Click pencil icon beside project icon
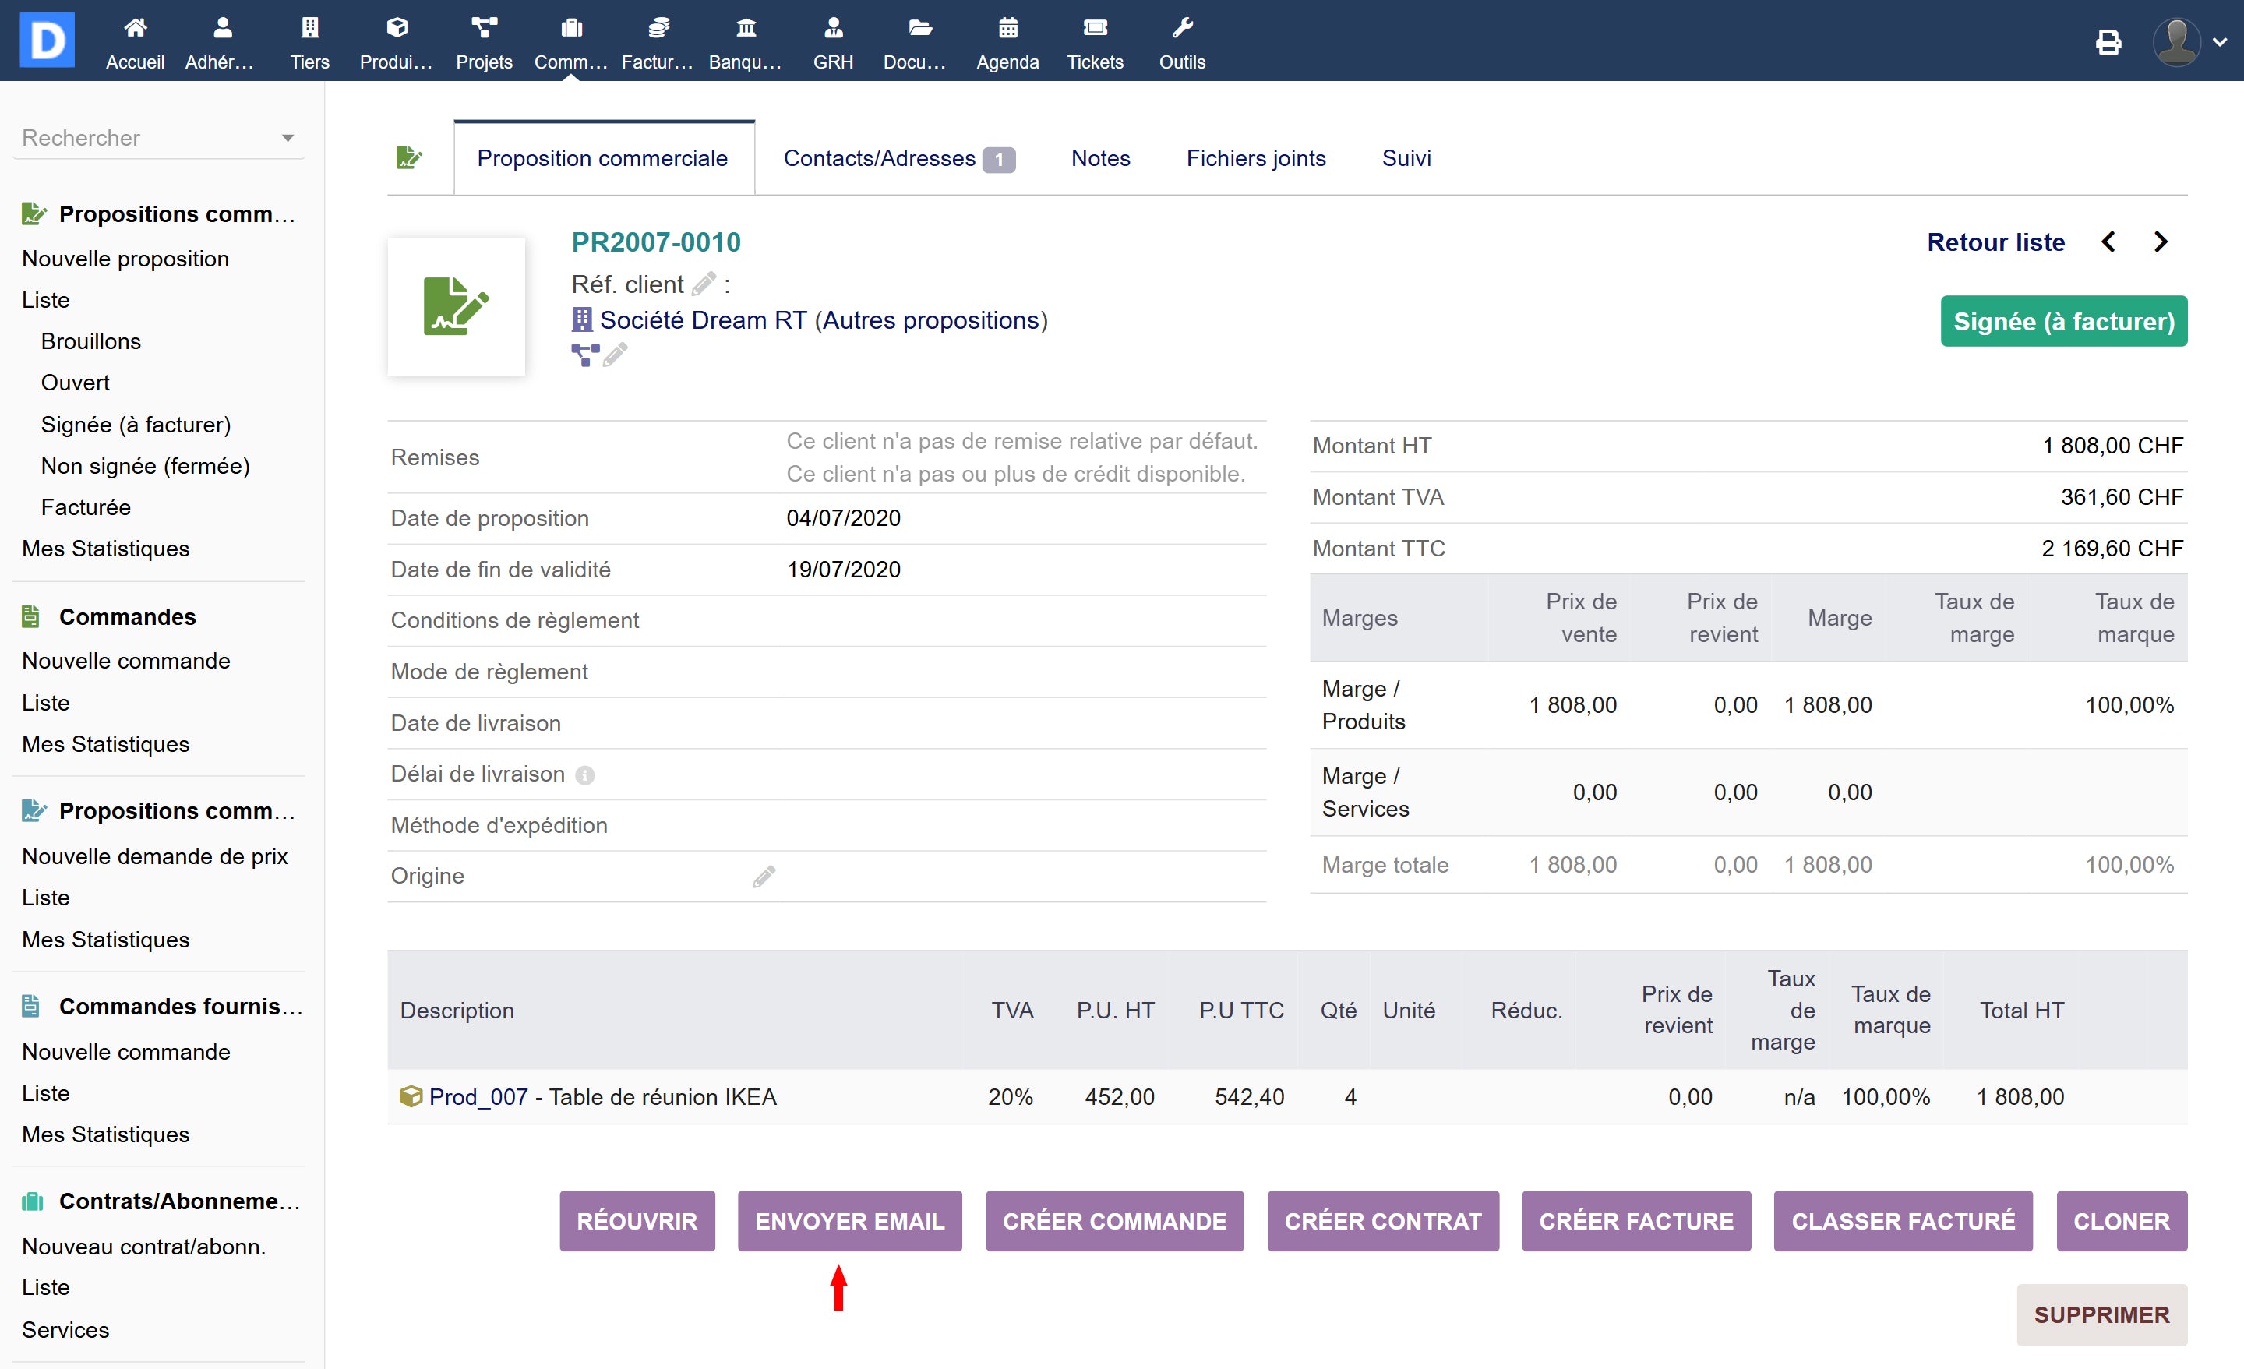Image resolution: width=2244 pixels, height=1369 pixels. point(616,355)
